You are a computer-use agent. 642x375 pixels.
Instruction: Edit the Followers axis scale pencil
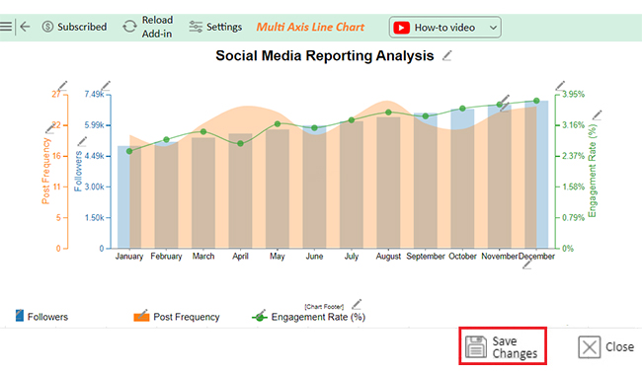pyautogui.click(x=106, y=86)
